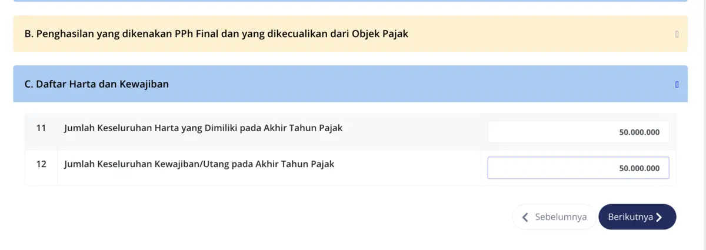The image size is (706, 250).
Task: Expand section B using its right-side icon
Action: (x=677, y=34)
